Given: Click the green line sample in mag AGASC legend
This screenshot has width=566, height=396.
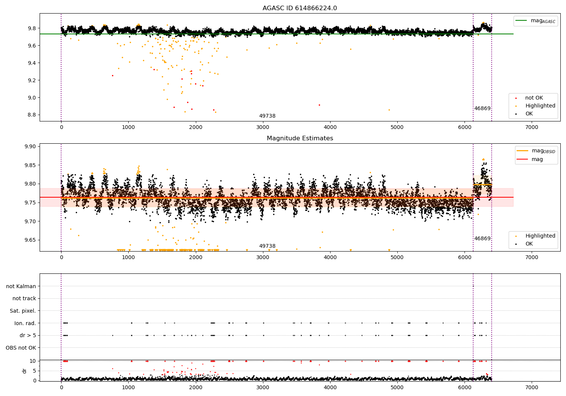Looking at the screenshot, I should (x=521, y=21).
